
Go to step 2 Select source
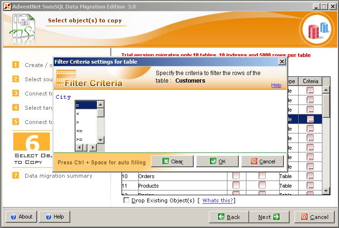(x=32, y=79)
